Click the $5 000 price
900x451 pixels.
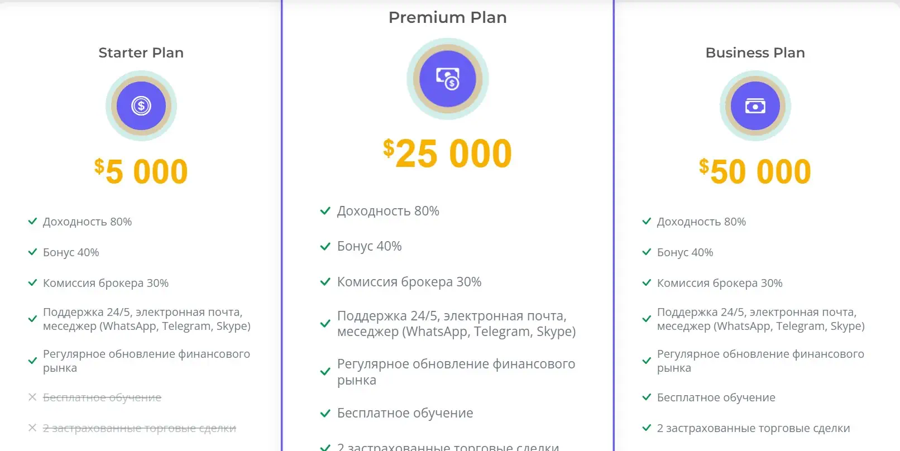pos(141,171)
